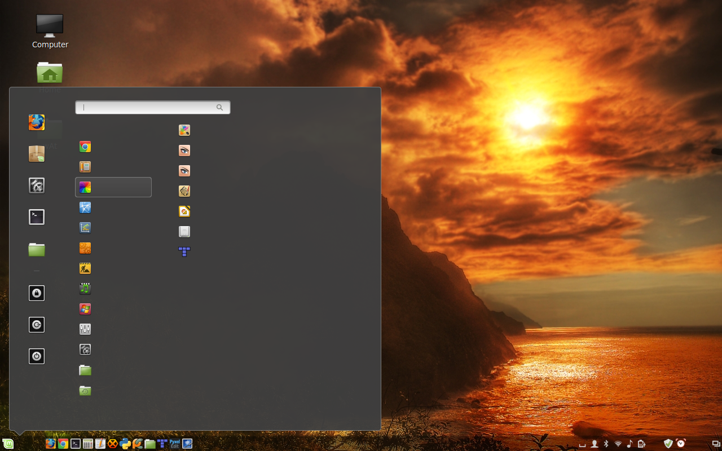
Task: Open the blue T-block launcher in panel
Action: tap(162, 444)
